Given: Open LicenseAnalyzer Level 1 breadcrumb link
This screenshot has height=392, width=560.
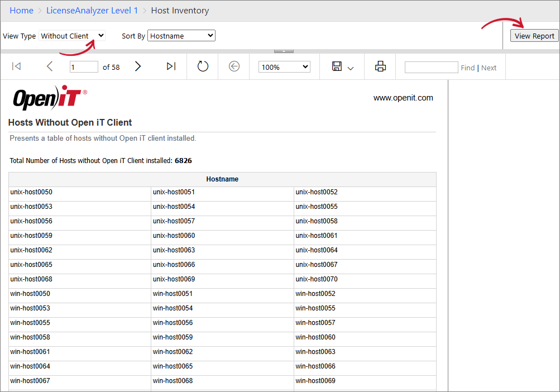Looking at the screenshot, I should click(x=92, y=10).
